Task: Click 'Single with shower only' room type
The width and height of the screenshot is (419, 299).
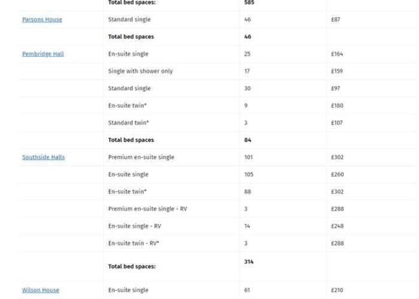Action: coord(141,71)
